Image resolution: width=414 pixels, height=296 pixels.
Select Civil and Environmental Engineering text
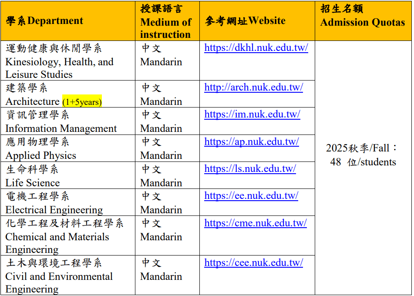click(59, 283)
